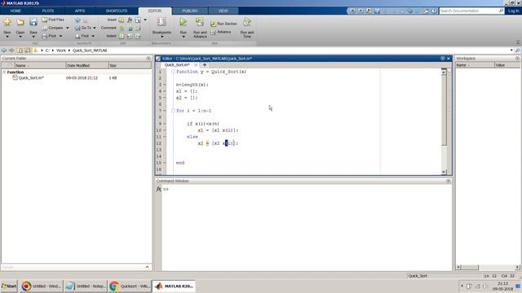Switch to the VIEW ribbon tab
This screenshot has height=293, width=522.
(223, 11)
